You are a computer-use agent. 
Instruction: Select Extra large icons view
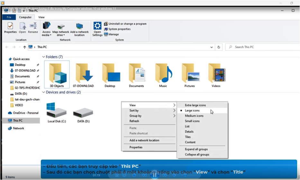[x=203, y=105]
